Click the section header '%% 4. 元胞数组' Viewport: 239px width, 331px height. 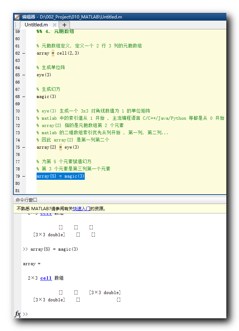(x=55, y=31)
